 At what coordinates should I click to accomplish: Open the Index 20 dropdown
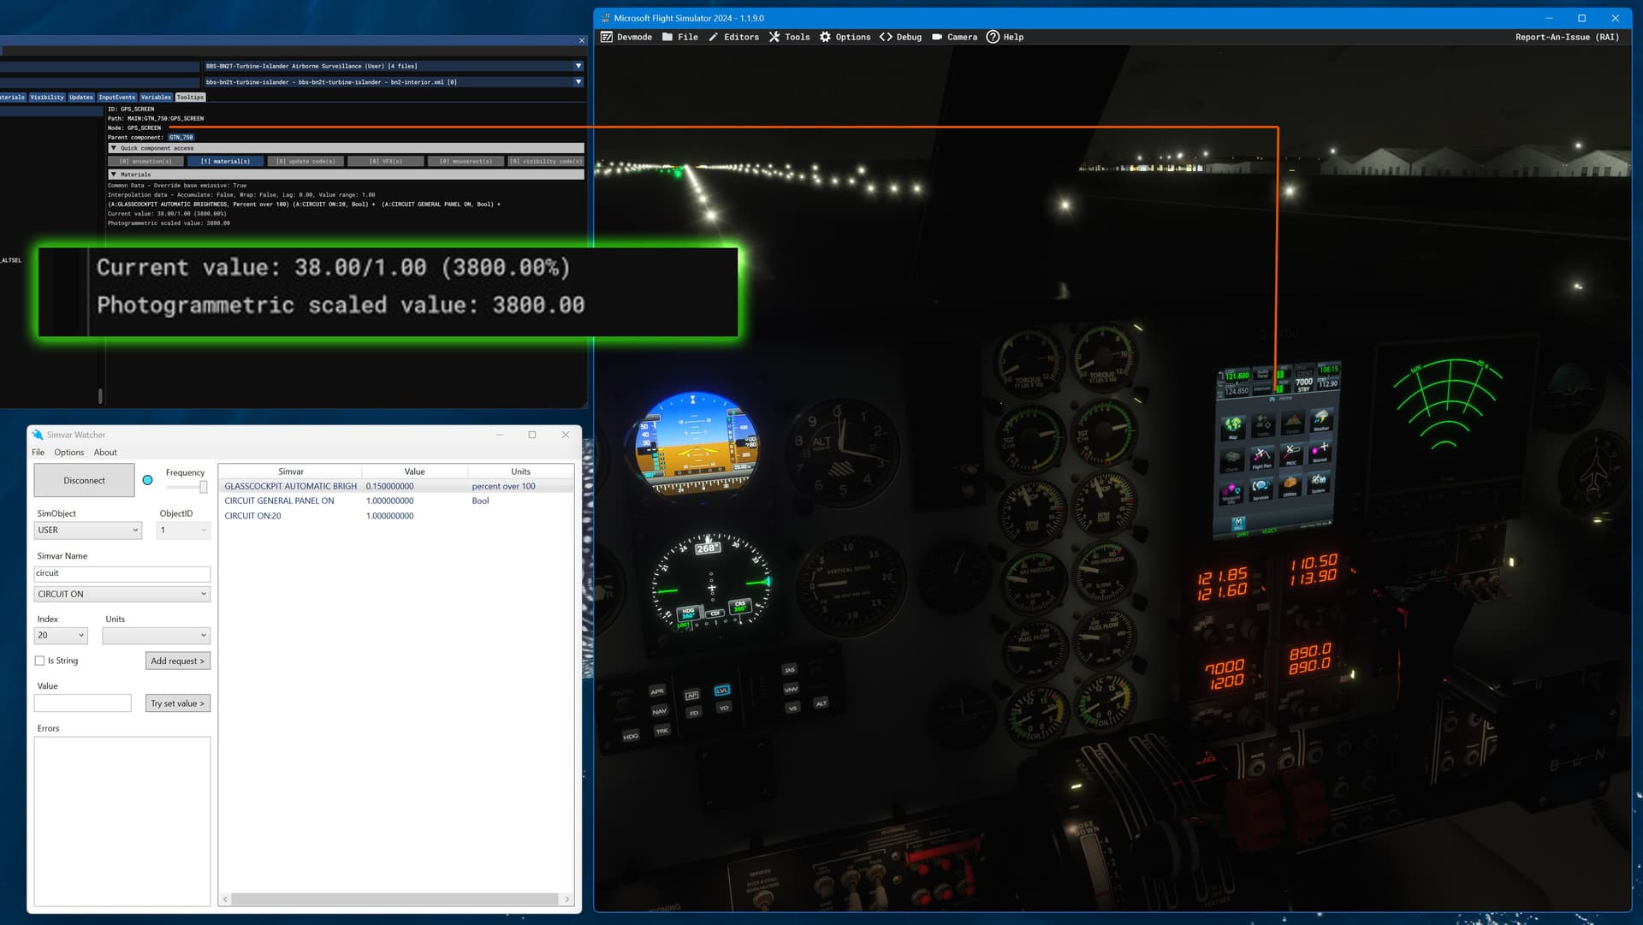[61, 636]
